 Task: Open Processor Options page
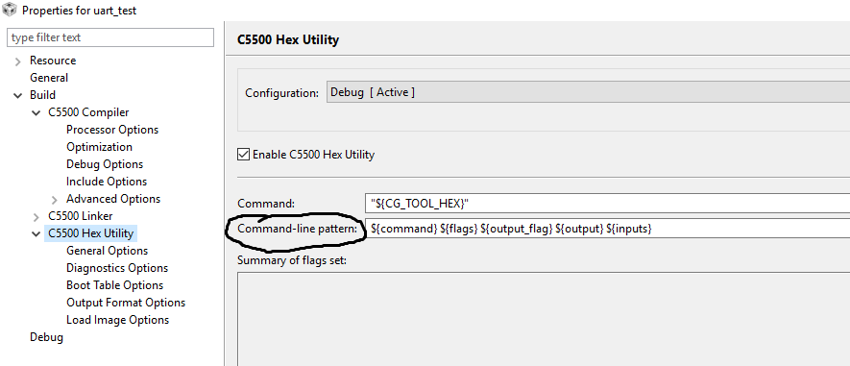coord(112,130)
